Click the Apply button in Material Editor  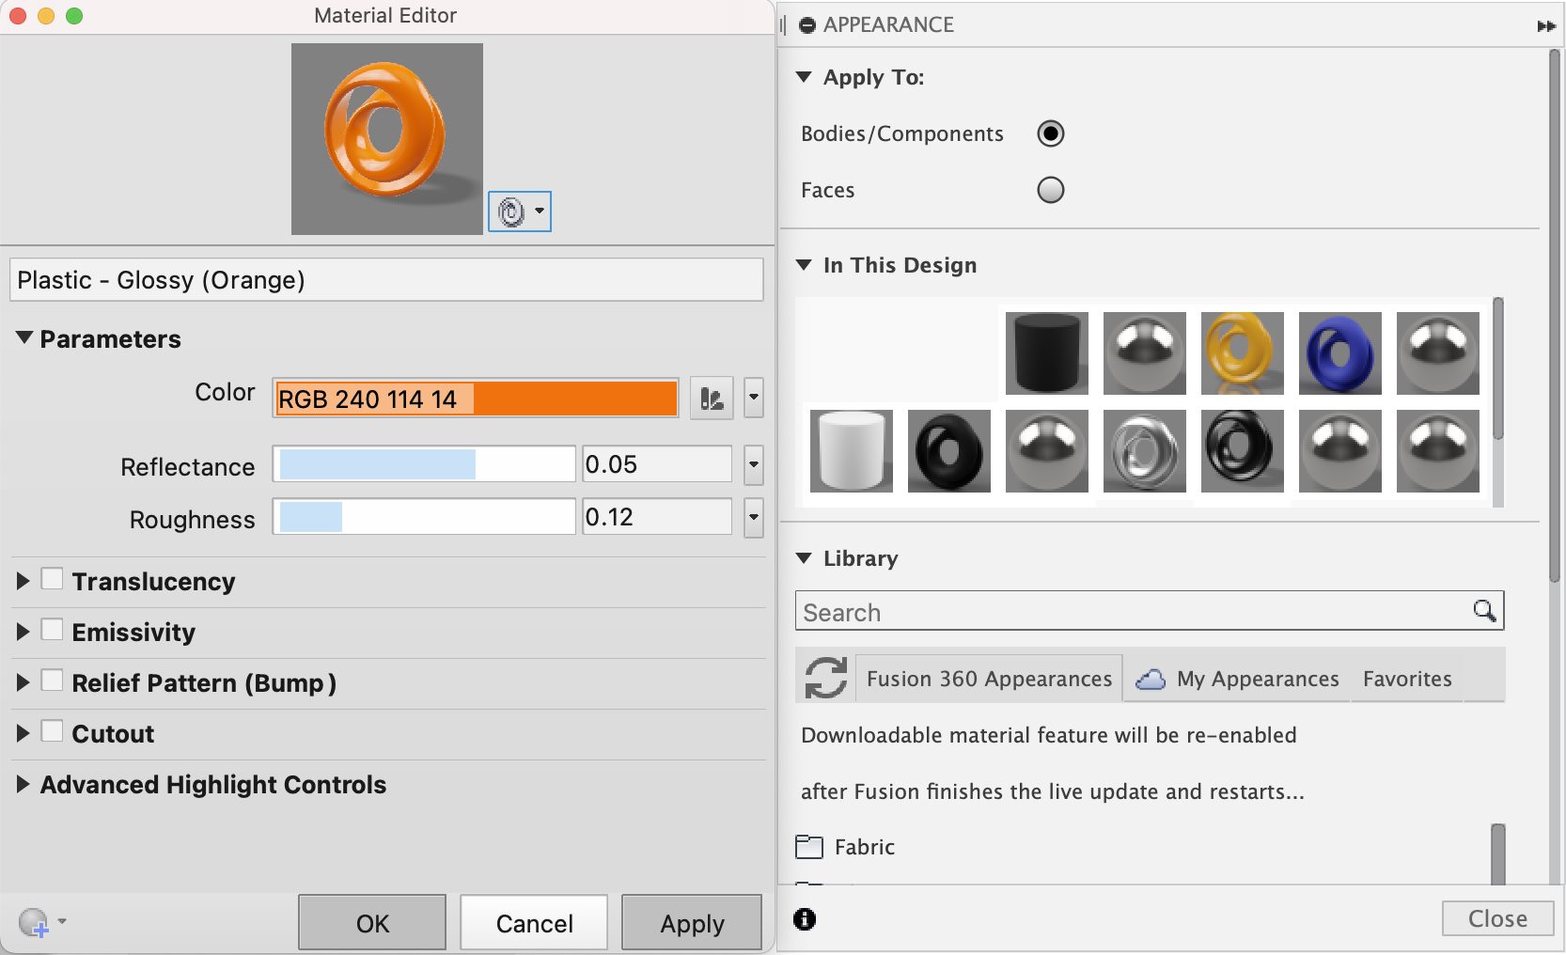(691, 922)
